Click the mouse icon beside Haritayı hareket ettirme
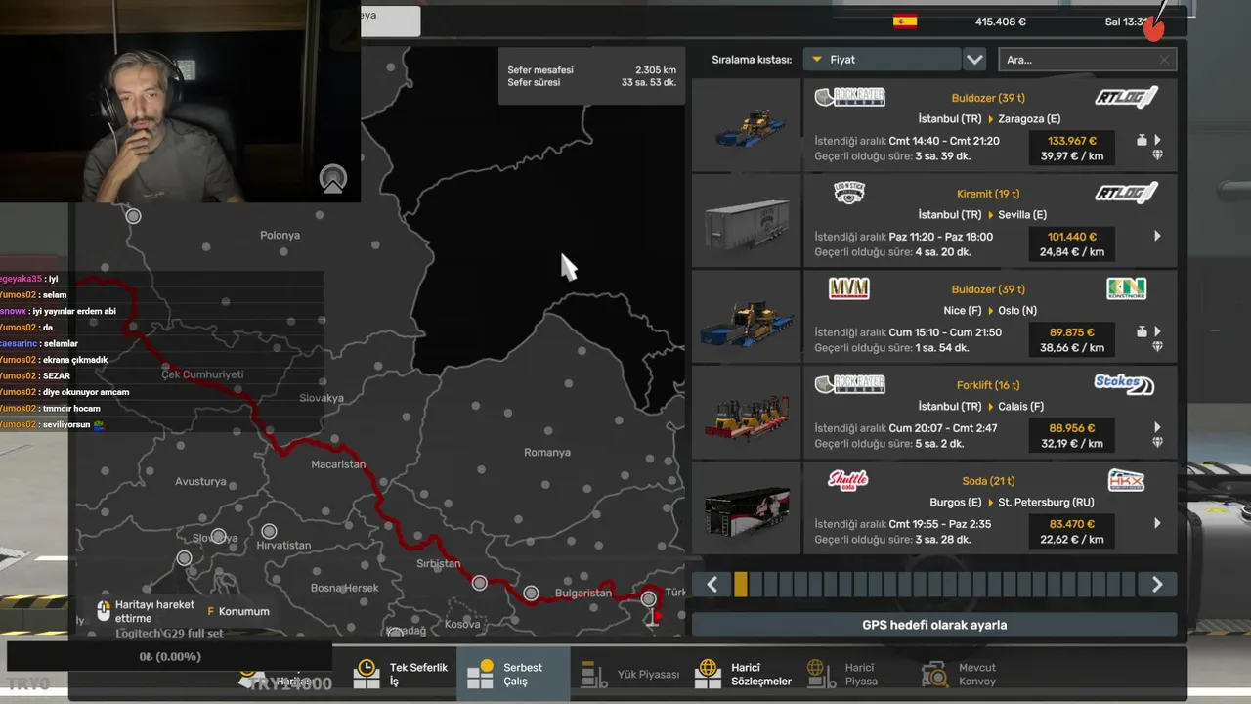Image resolution: width=1251 pixels, height=704 pixels. pos(104,611)
